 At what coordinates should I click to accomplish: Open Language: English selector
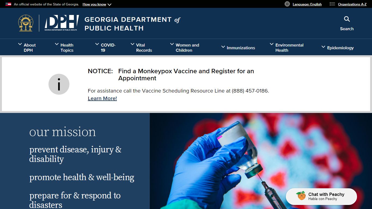[307, 4]
